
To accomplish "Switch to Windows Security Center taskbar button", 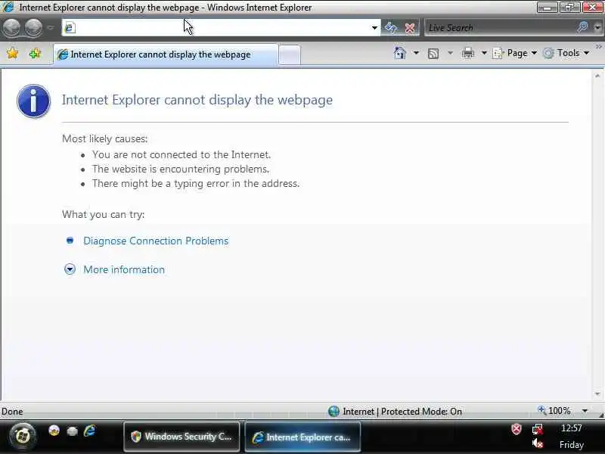I will click(181, 437).
